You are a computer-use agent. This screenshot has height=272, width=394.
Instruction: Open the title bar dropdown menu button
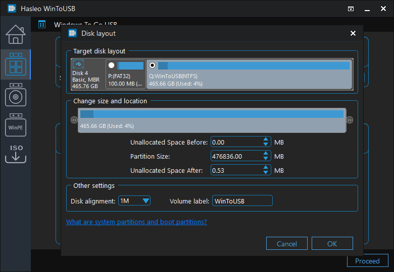pos(351,9)
